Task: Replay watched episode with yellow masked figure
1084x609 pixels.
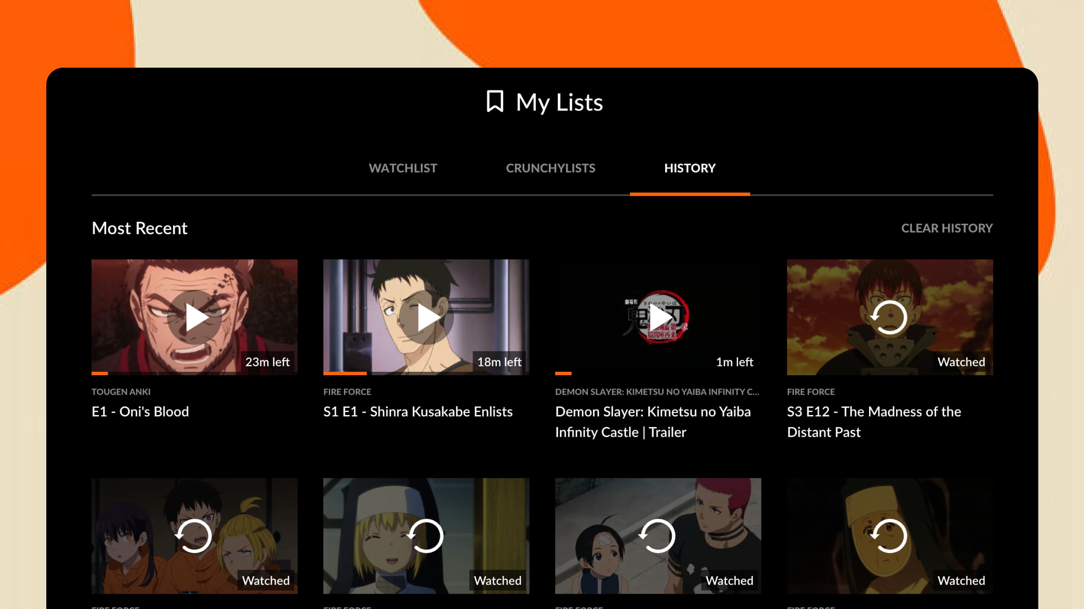Action: click(889, 536)
